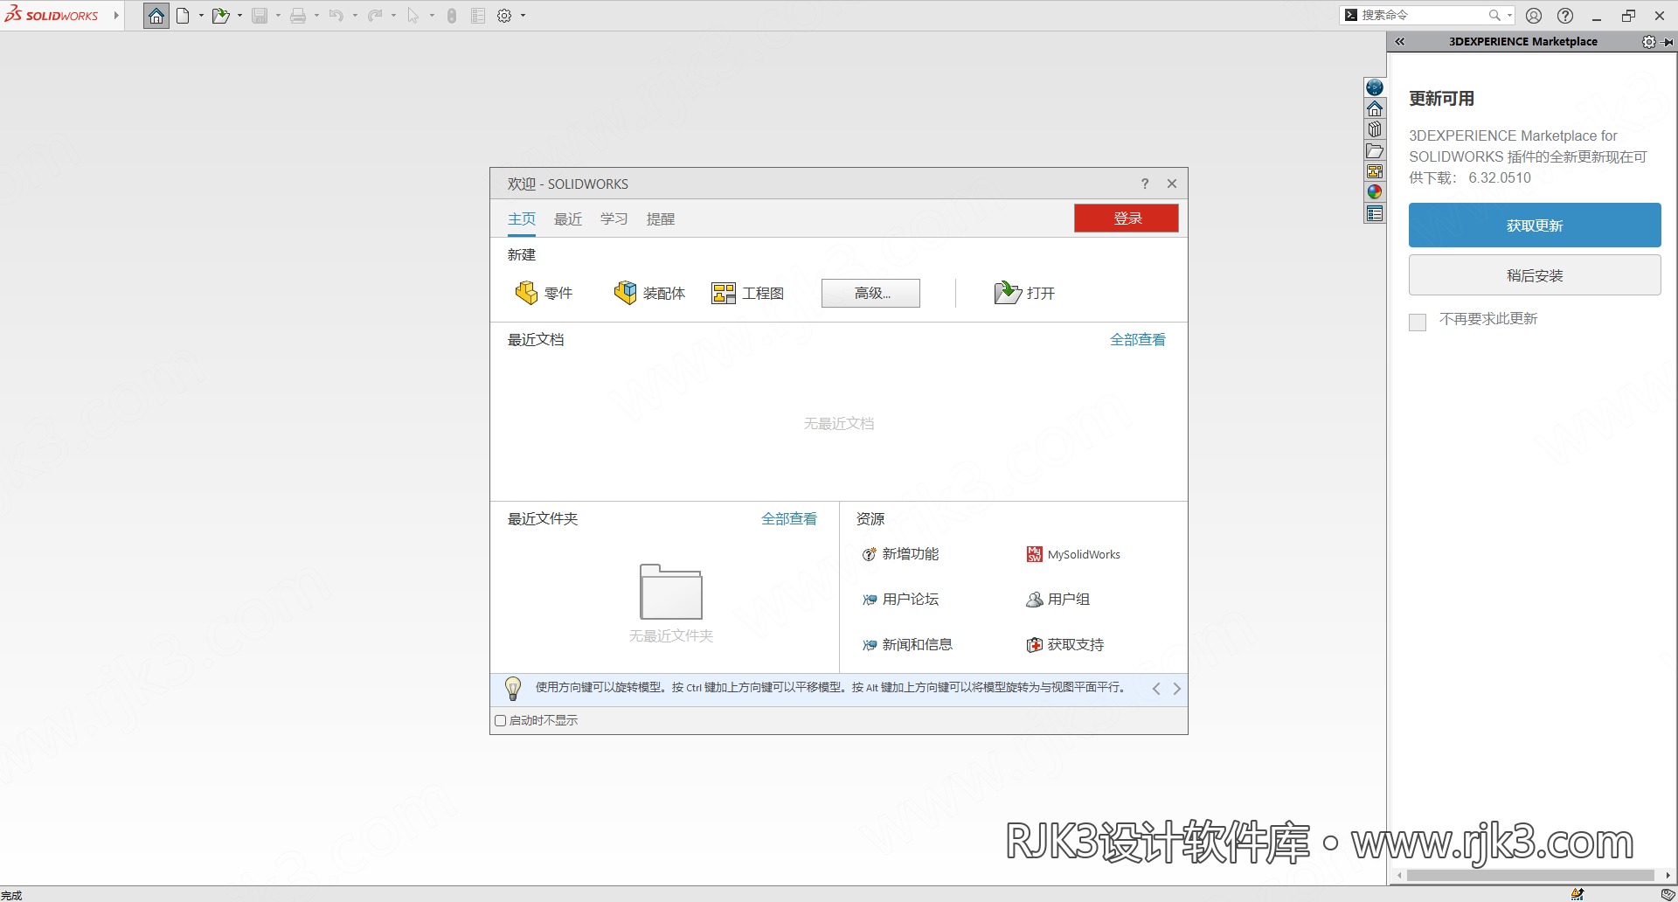
Task: Collapse the Marketplace task pane with double chevron
Action: (1399, 42)
